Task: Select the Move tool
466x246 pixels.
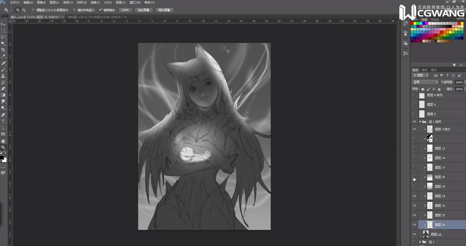Action: point(3,24)
